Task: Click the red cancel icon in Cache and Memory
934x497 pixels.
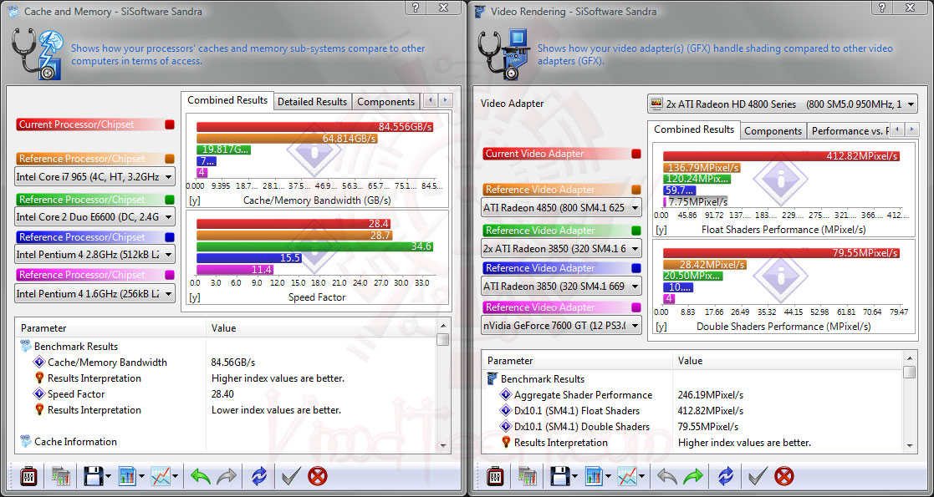Action: point(318,476)
